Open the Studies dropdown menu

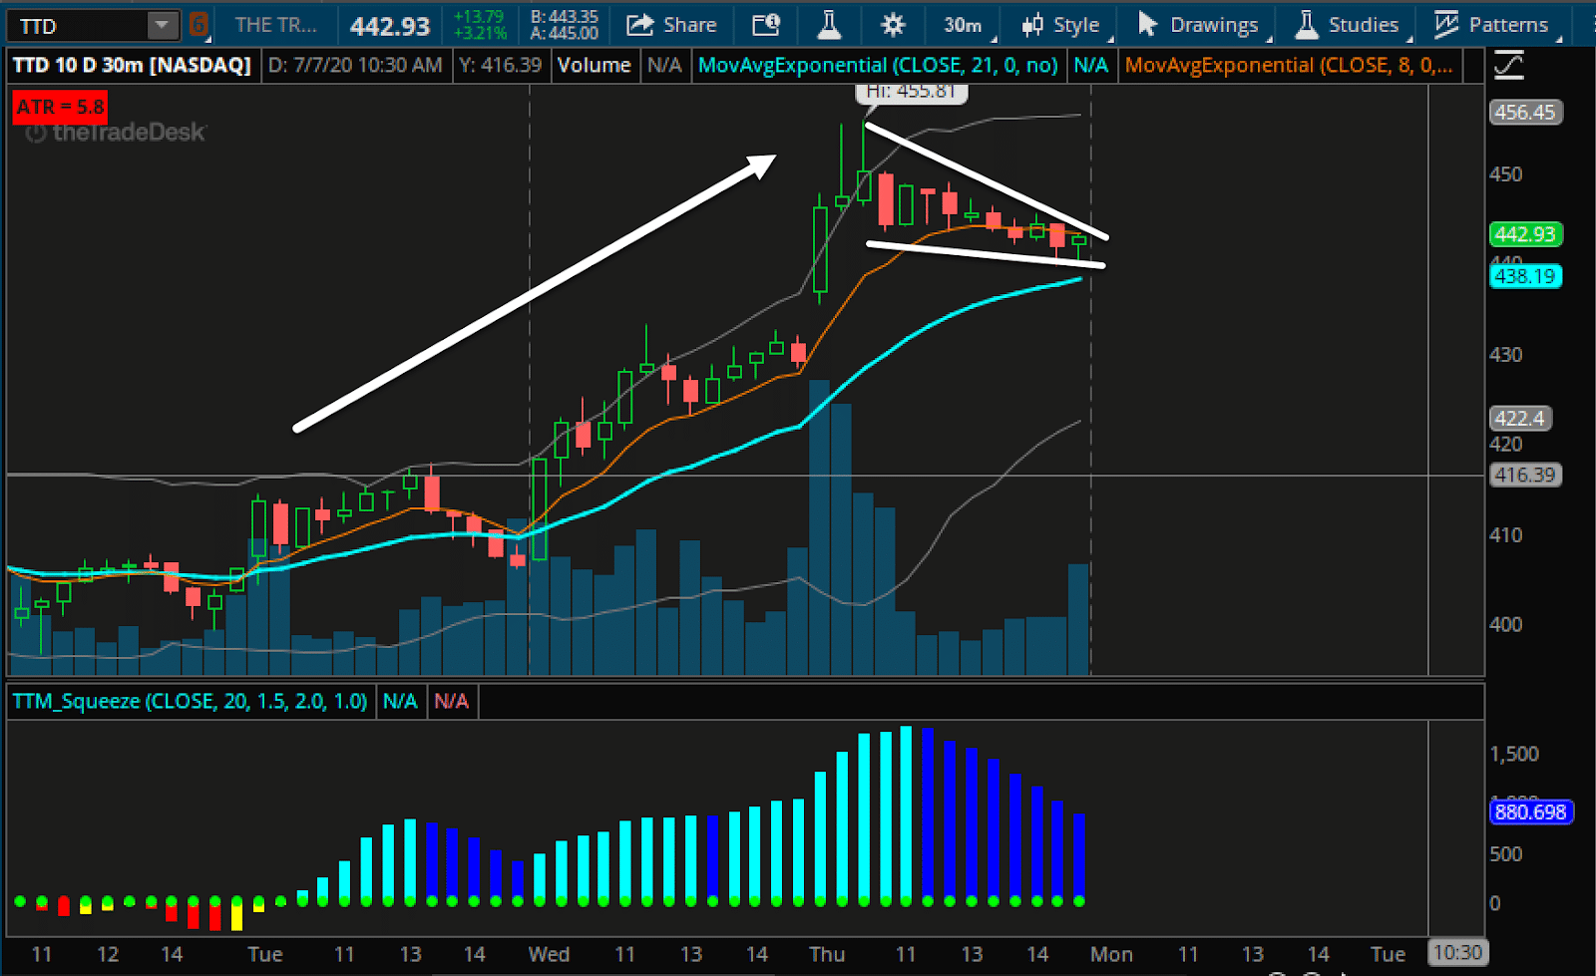pyautogui.click(x=1351, y=25)
